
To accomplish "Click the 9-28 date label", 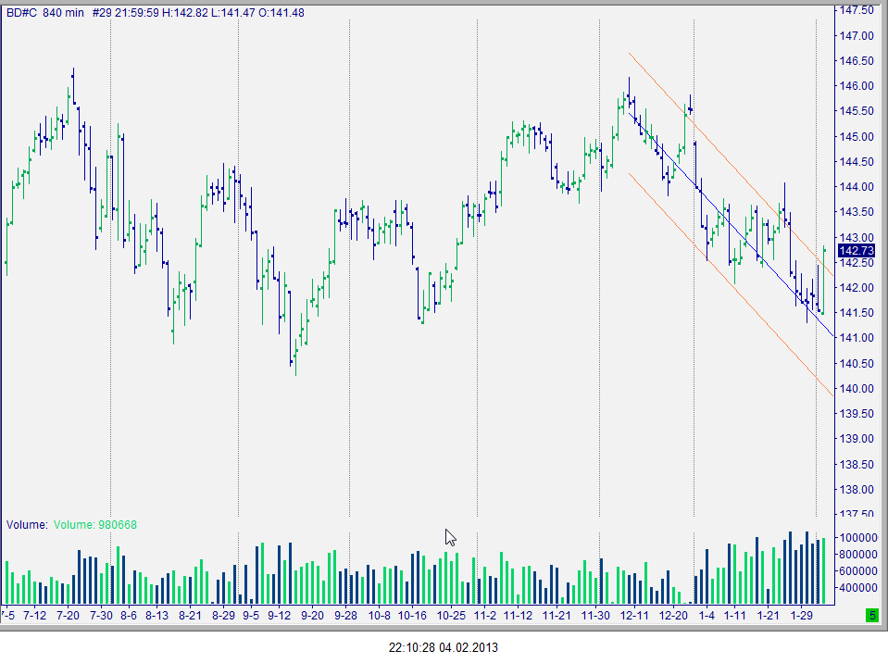I will coord(345,616).
